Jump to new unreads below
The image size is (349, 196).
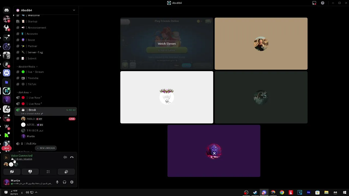(46, 148)
